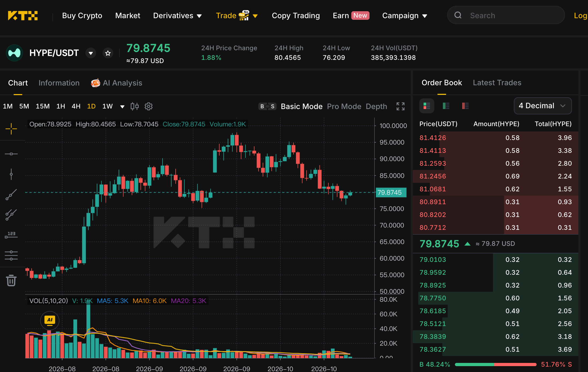Expand the HYPE/USDT pair selector arrow

pyautogui.click(x=91, y=53)
